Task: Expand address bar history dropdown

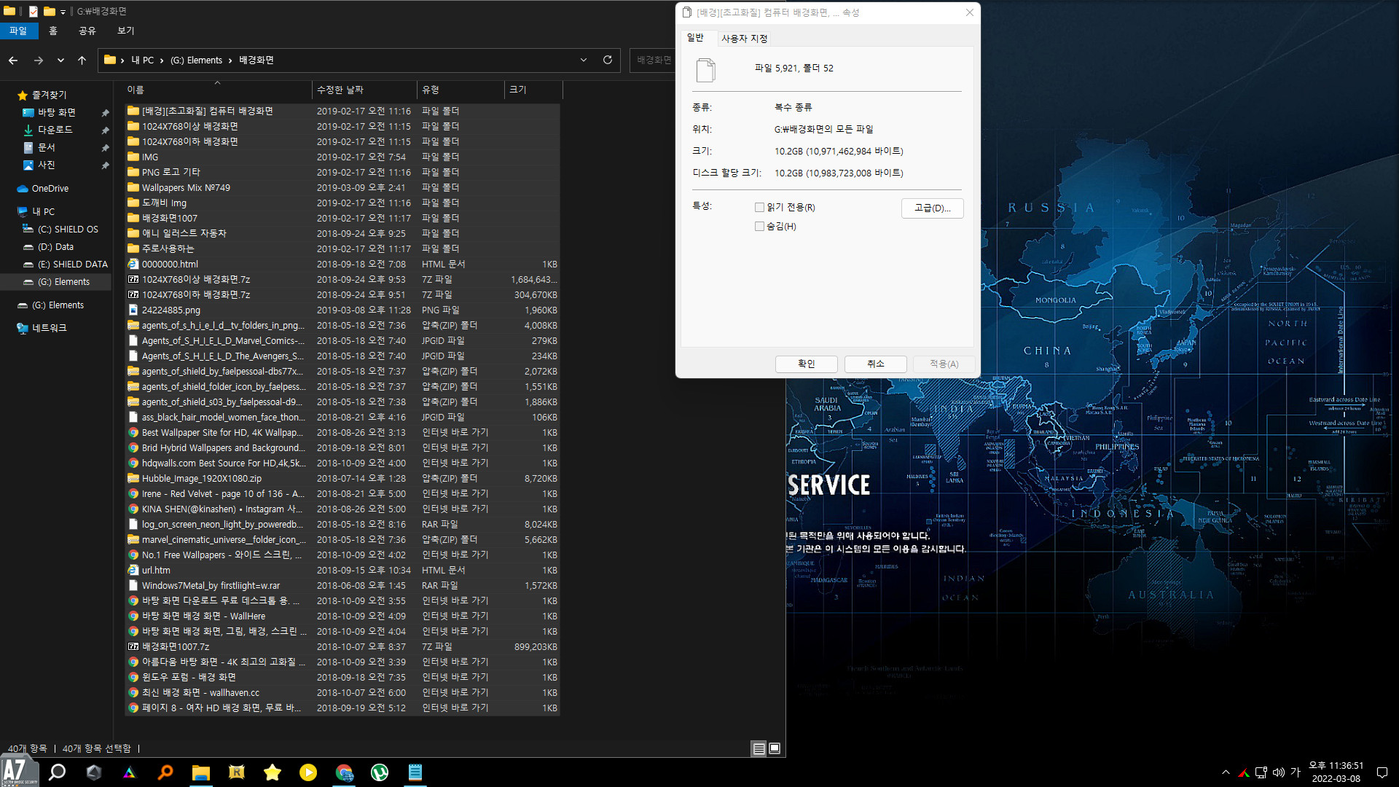Action: (584, 60)
